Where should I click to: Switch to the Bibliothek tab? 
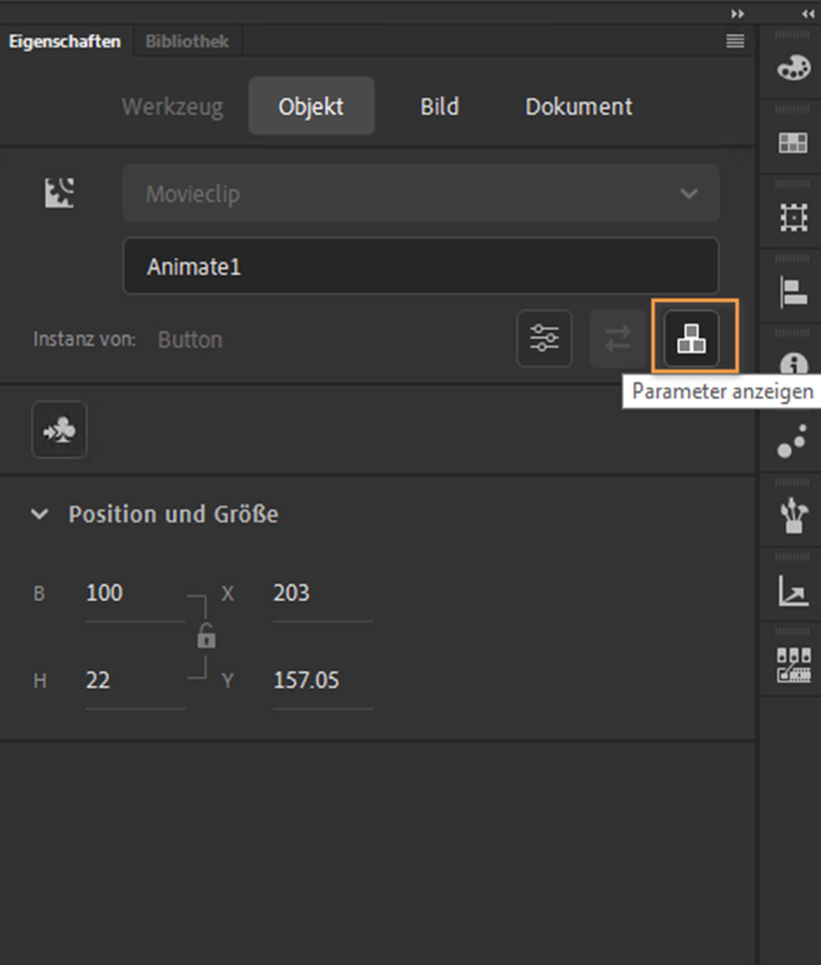coord(187,41)
